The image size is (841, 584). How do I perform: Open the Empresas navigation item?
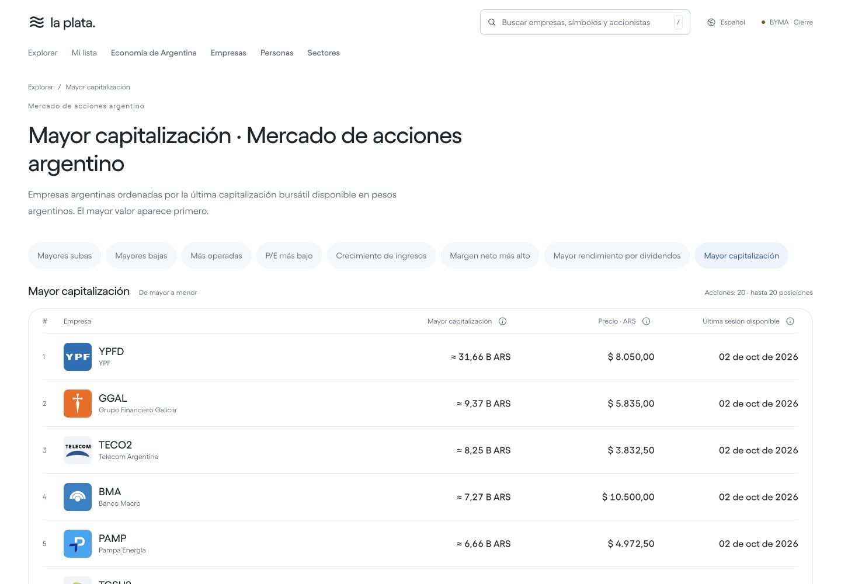pos(228,53)
